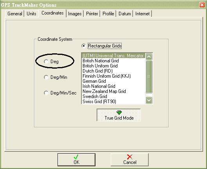Click the green checkmark on OK
The image size is (207, 169).
(x=76, y=157)
